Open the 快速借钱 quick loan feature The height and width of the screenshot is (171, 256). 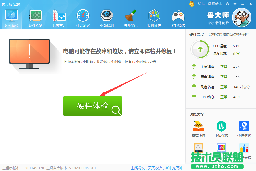point(244,127)
